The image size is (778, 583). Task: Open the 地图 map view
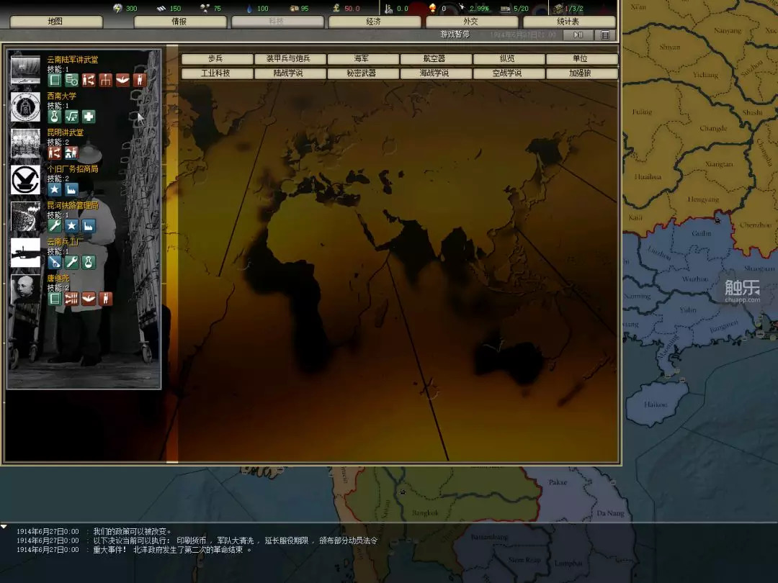[x=56, y=22]
